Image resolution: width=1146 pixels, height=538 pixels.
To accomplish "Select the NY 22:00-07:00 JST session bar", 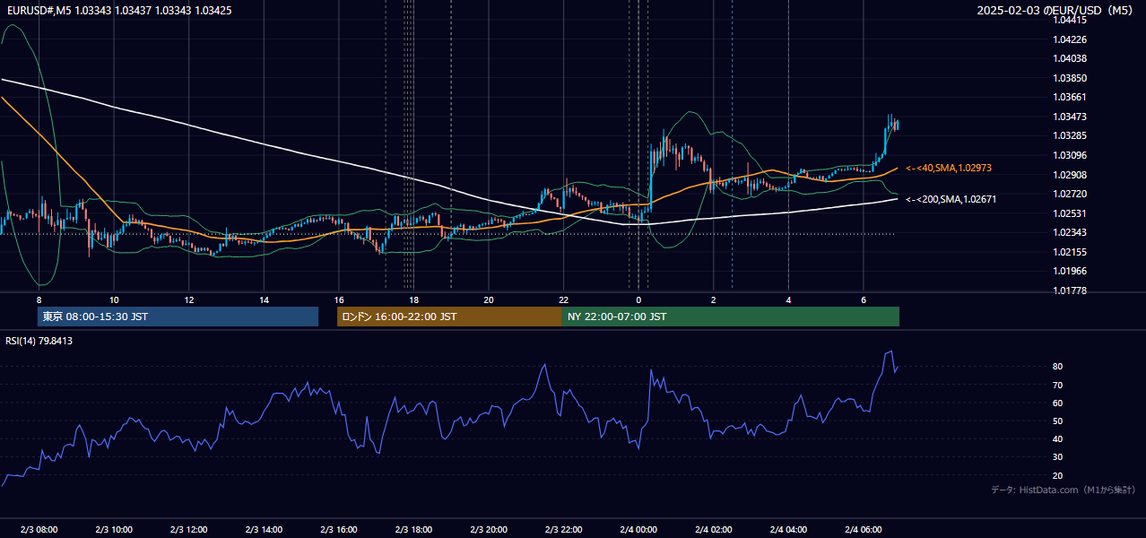I will (731, 317).
